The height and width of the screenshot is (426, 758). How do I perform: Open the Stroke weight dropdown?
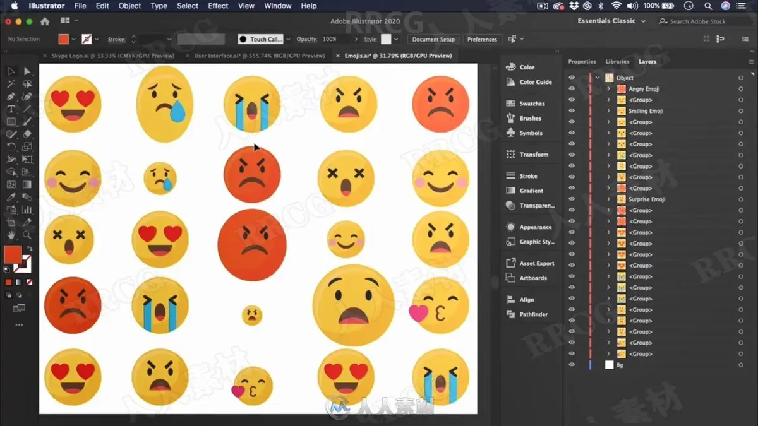[169, 39]
